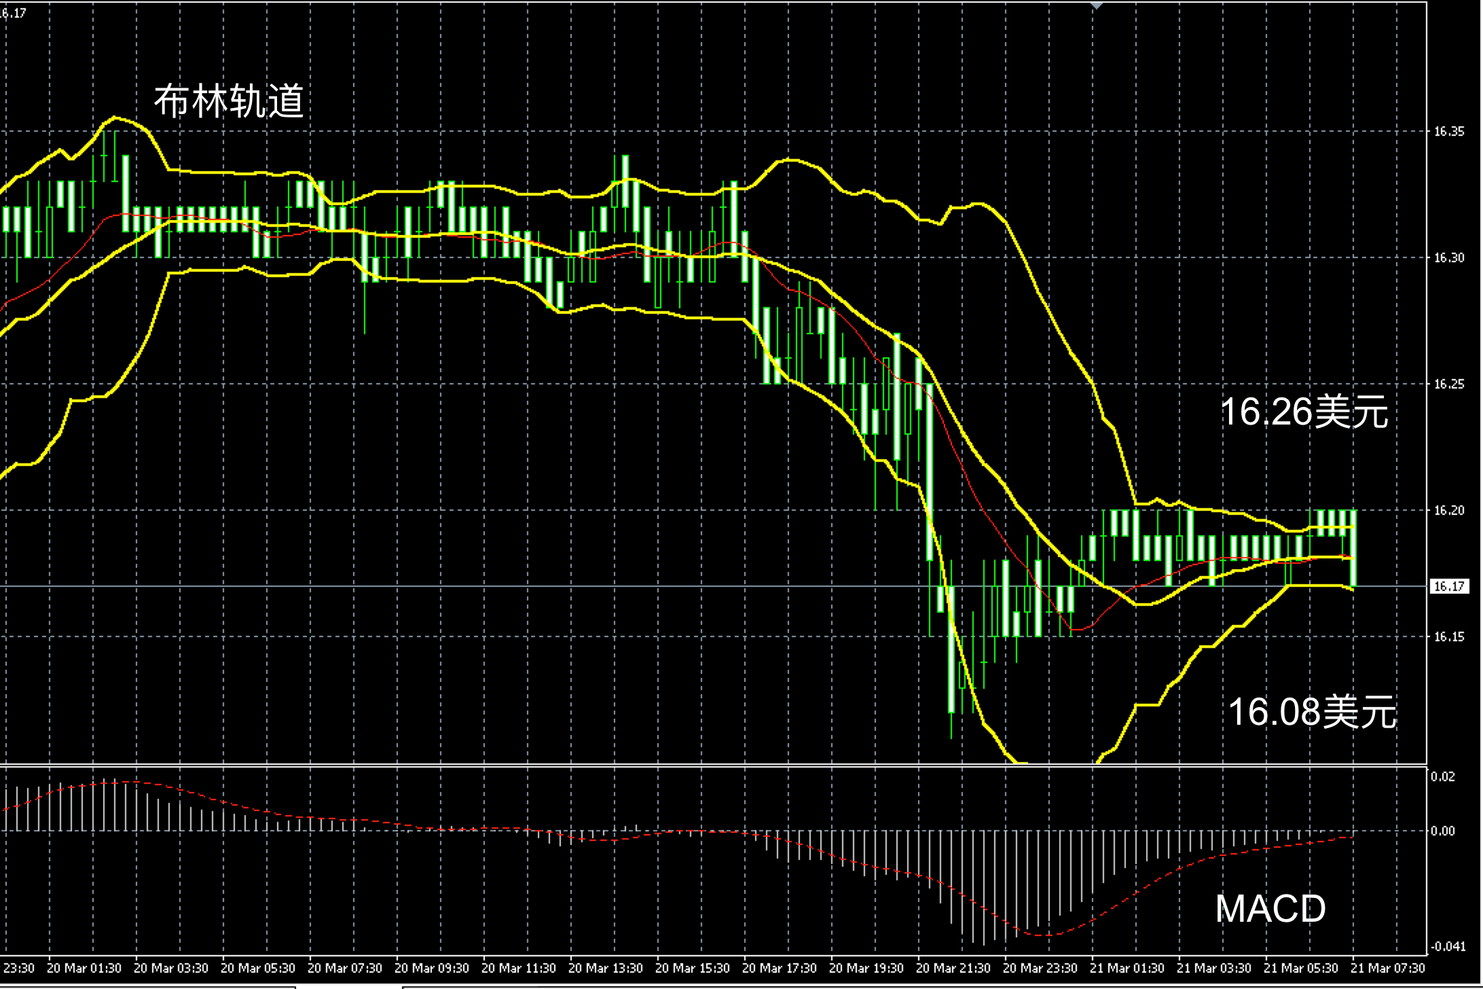The image size is (1483, 989).
Task: Click the 20 Mar 15:30 time label
Action: pos(693,968)
